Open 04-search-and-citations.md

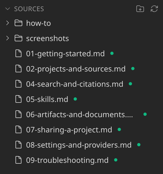[x=75, y=84]
